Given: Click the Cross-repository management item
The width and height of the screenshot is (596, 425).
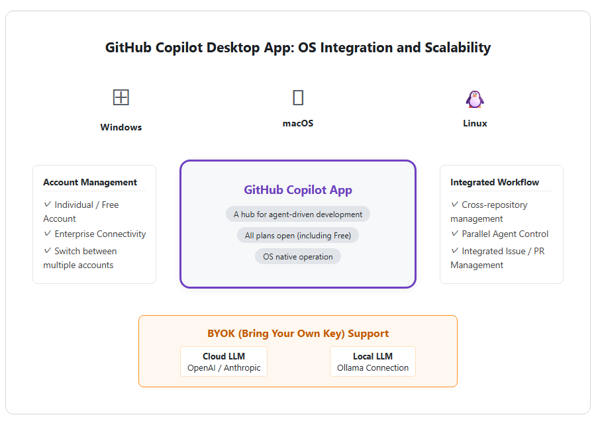Looking at the screenshot, I should 489,212.
